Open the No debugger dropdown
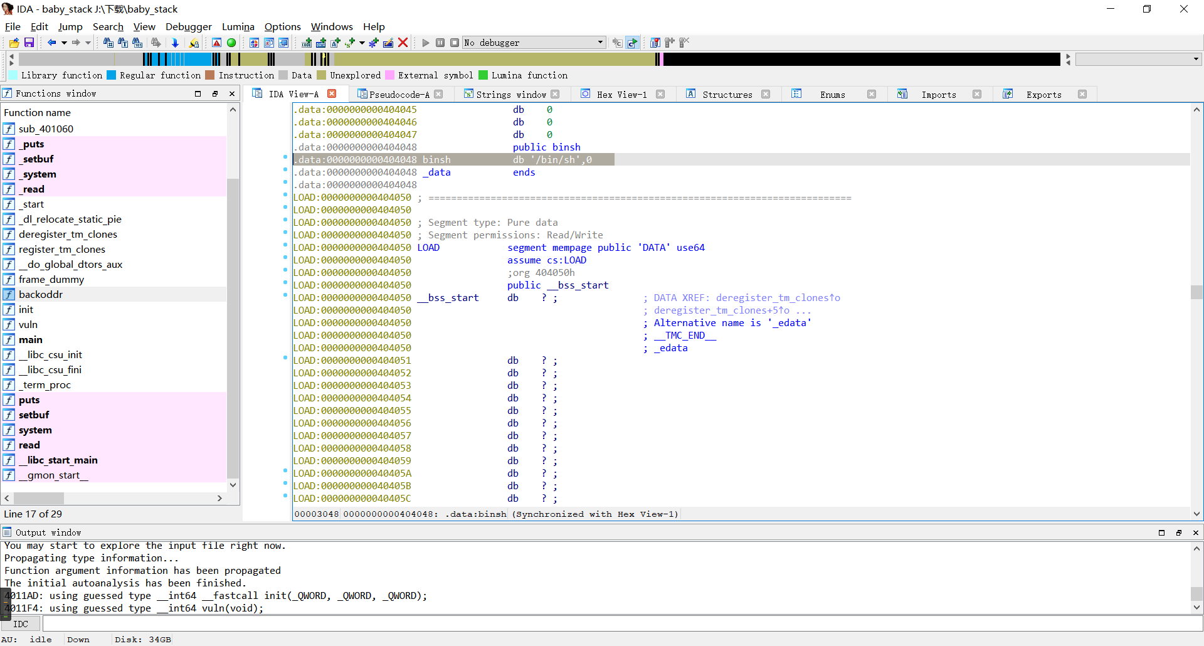The image size is (1204, 646). pos(600,43)
